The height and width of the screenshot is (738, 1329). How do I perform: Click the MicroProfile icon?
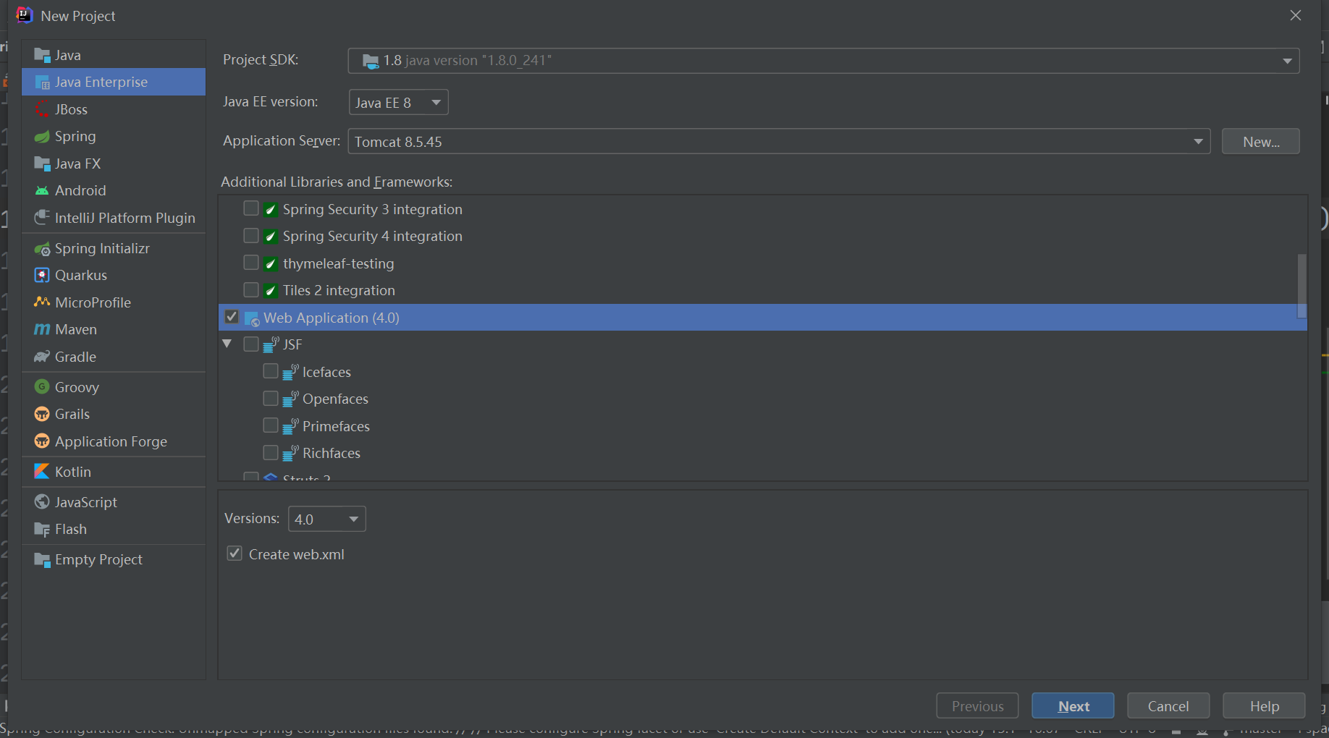(x=42, y=302)
